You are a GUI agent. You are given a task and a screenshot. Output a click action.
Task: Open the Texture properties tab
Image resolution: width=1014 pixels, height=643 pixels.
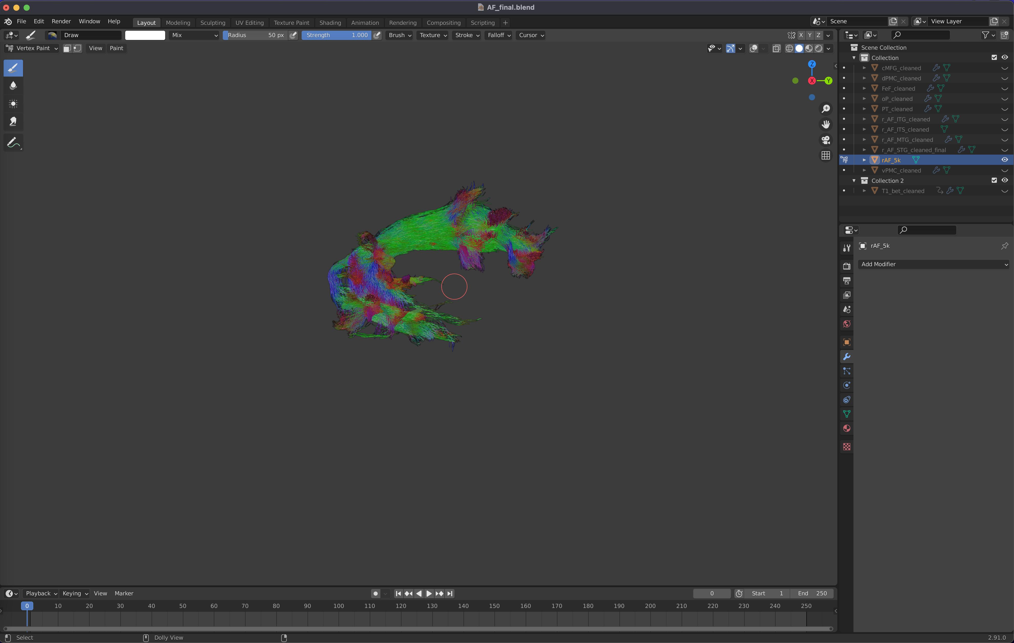846,447
